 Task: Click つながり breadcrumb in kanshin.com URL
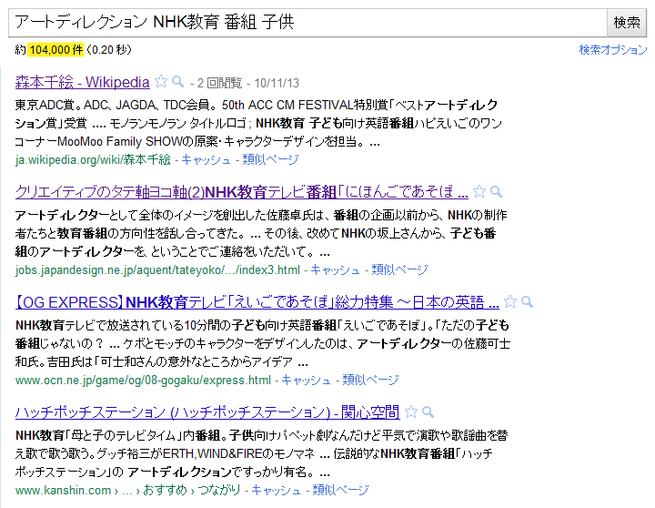(219, 490)
